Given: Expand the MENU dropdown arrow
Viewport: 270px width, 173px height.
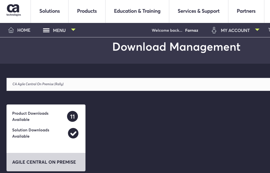Looking at the screenshot, I should pos(73,30).
